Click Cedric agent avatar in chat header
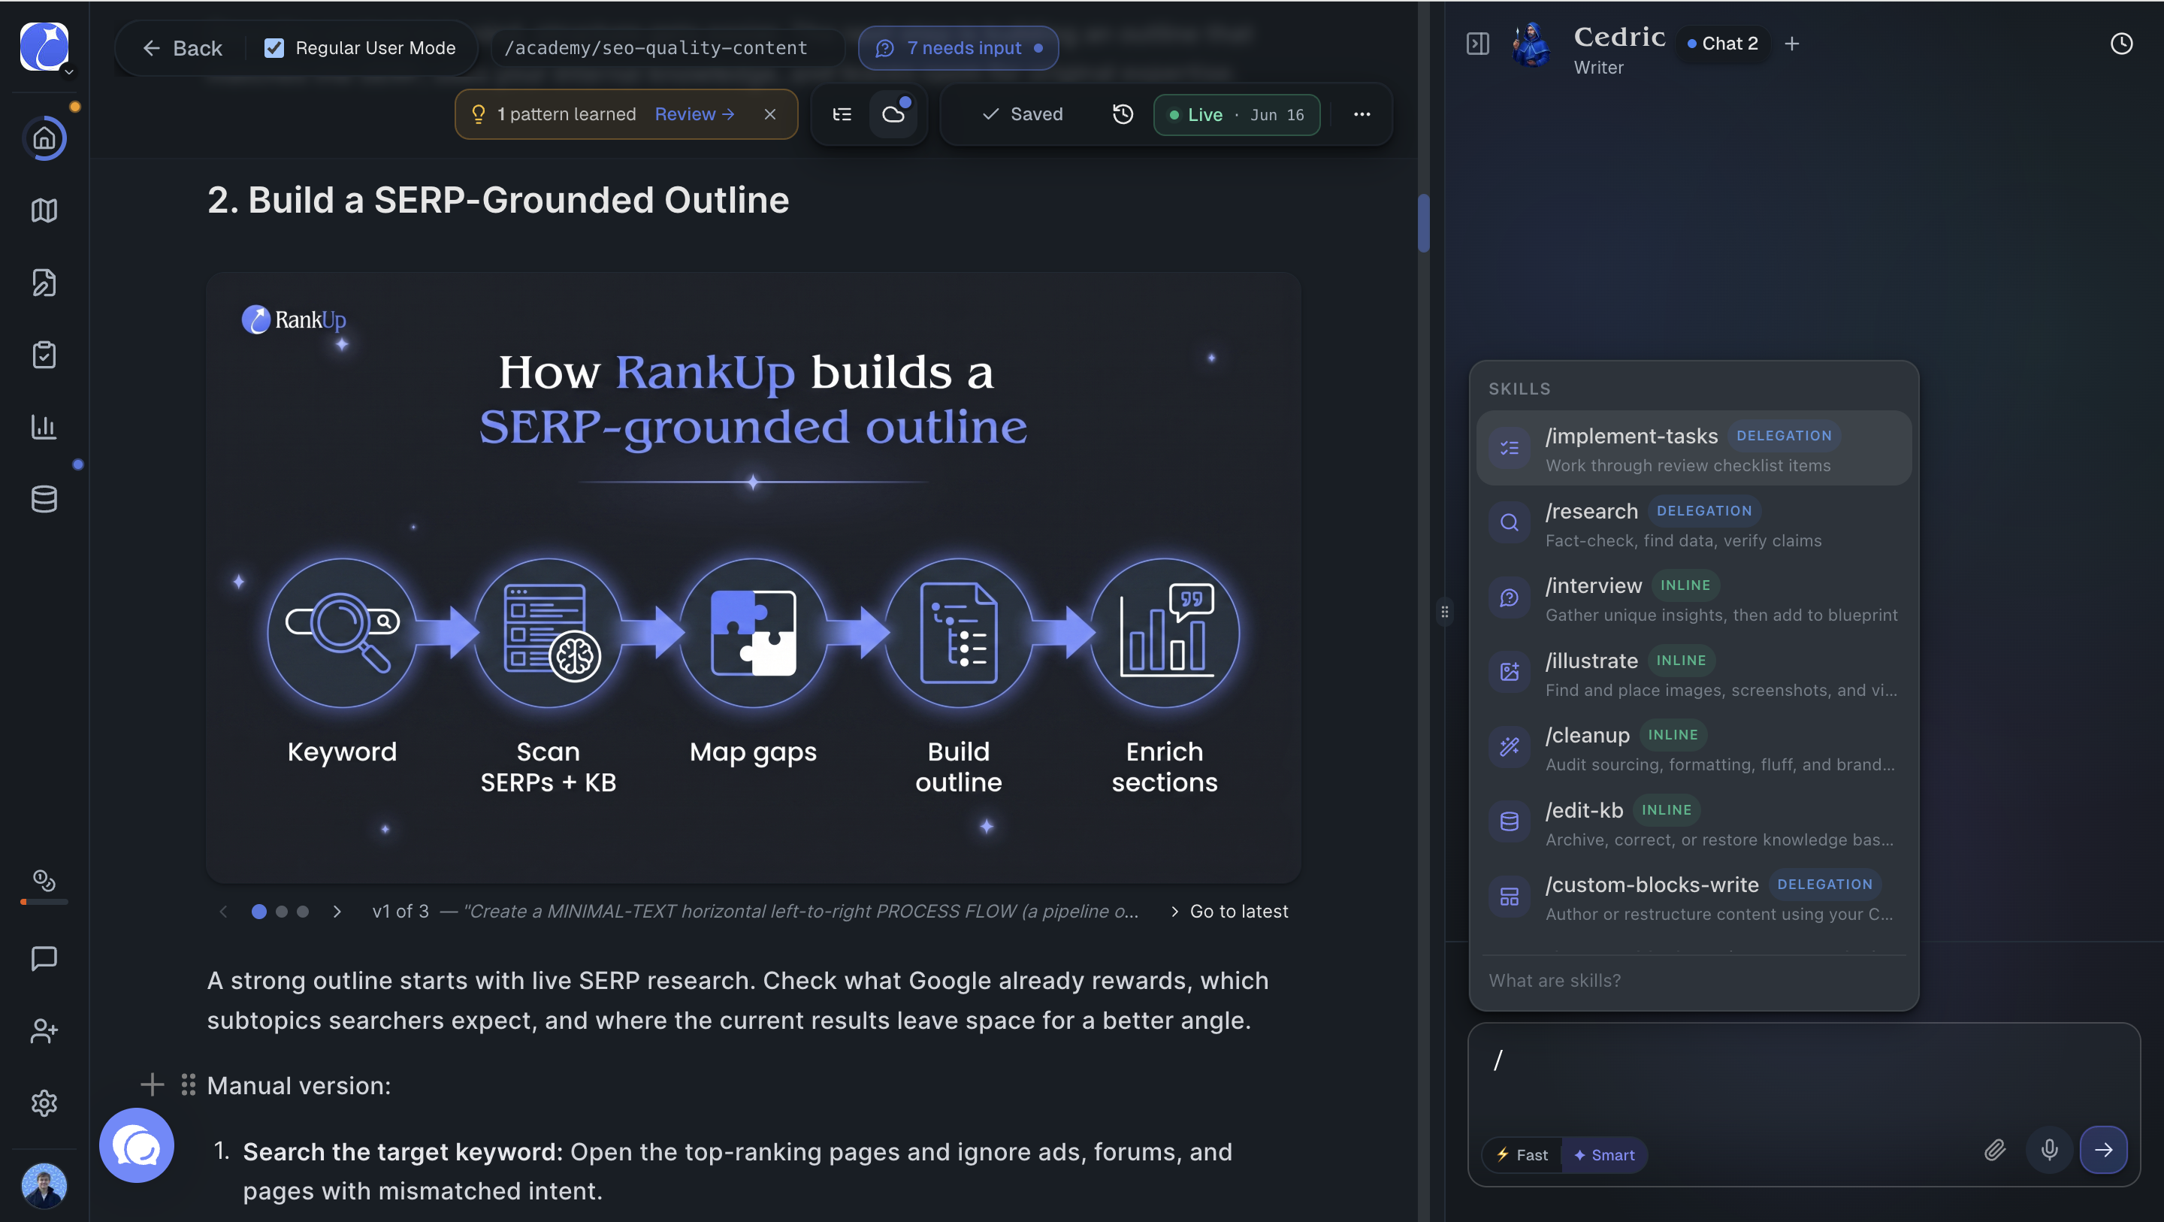2164x1222 pixels. (1531, 44)
